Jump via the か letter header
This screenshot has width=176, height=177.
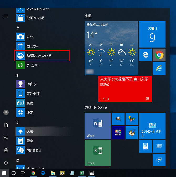18,28
